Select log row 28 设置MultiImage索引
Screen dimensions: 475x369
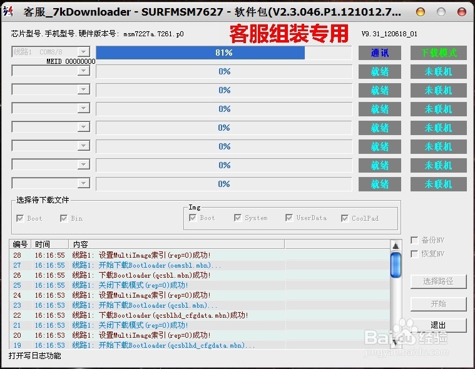(200, 255)
